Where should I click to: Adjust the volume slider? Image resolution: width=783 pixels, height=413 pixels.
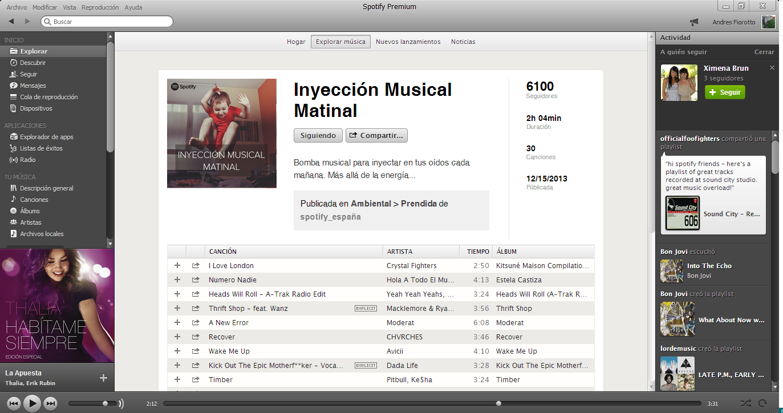tap(93, 403)
